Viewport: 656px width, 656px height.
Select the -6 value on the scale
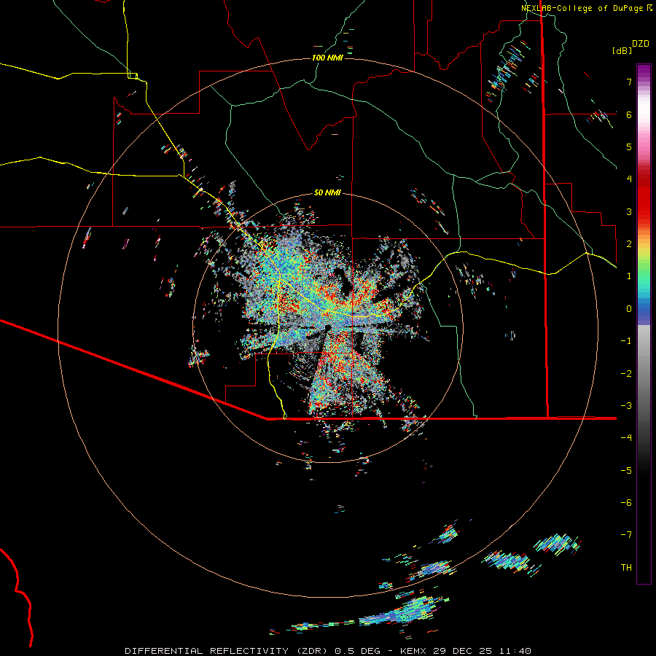point(626,503)
